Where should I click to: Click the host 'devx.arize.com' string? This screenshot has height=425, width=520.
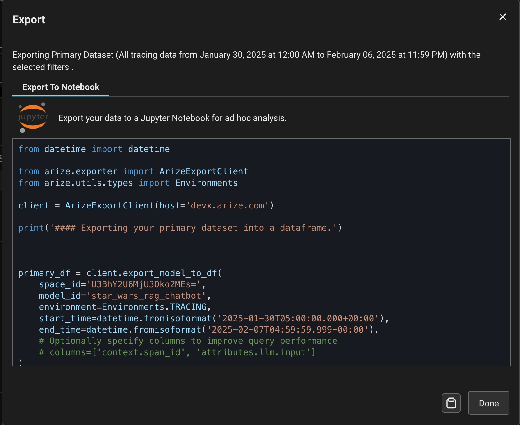pos(227,206)
